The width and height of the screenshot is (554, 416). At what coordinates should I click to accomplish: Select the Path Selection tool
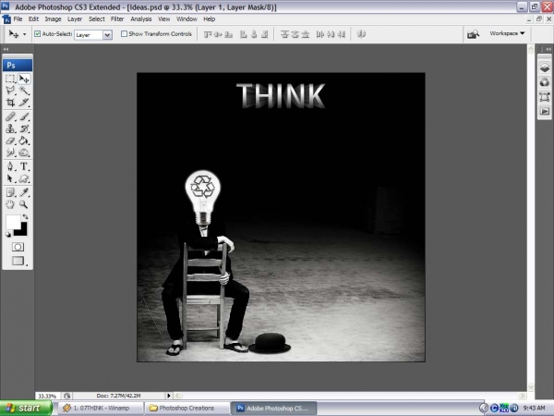(x=10, y=178)
